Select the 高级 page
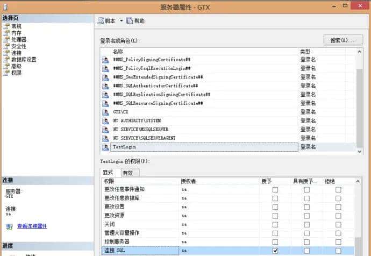 tap(16, 66)
